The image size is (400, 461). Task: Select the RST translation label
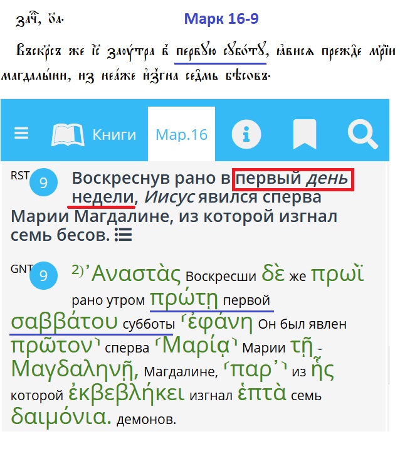(20, 176)
